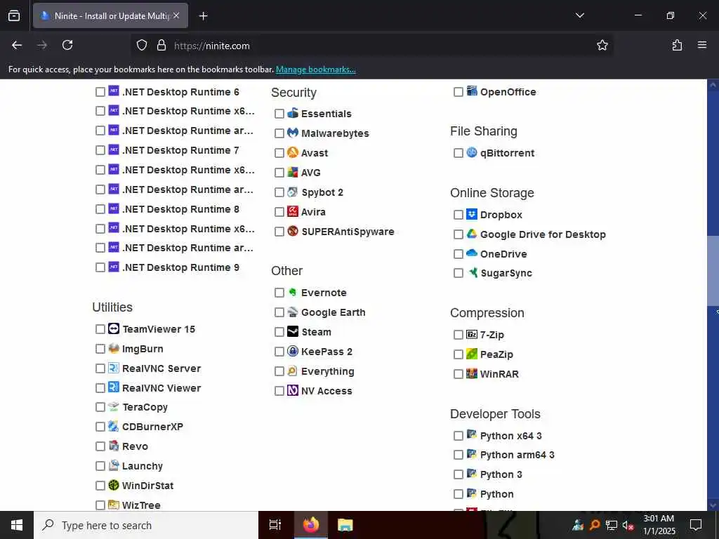719x539 pixels.
Task: Click the Evernote elephant icon
Action: [x=293, y=292]
